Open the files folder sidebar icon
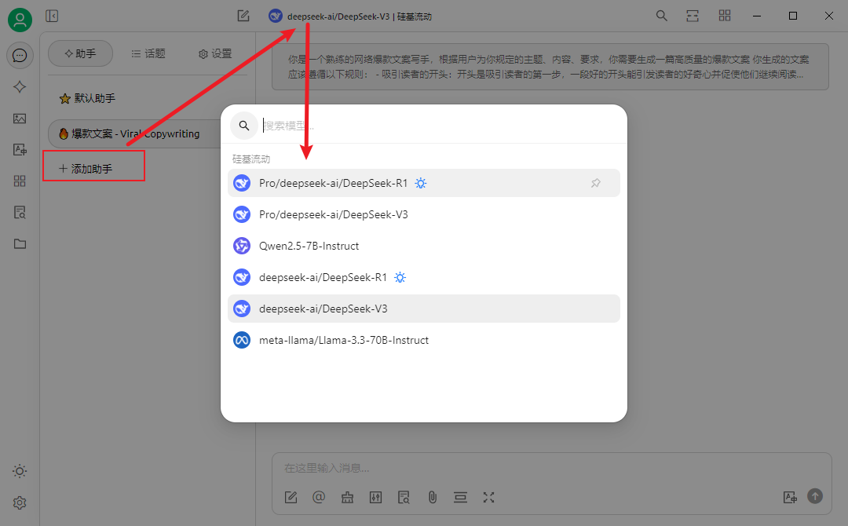The width and height of the screenshot is (848, 526). point(20,244)
